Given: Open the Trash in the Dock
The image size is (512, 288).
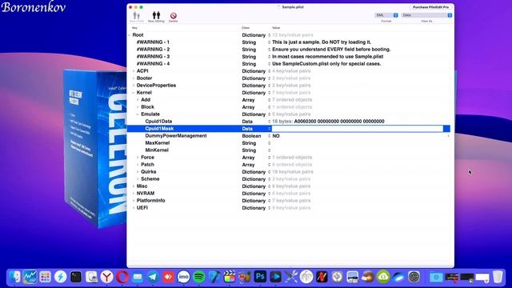Looking at the screenshot, I should [x=498, y=278].
